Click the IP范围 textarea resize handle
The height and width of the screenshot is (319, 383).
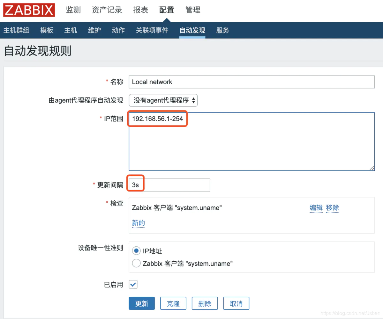coord(372,168)
